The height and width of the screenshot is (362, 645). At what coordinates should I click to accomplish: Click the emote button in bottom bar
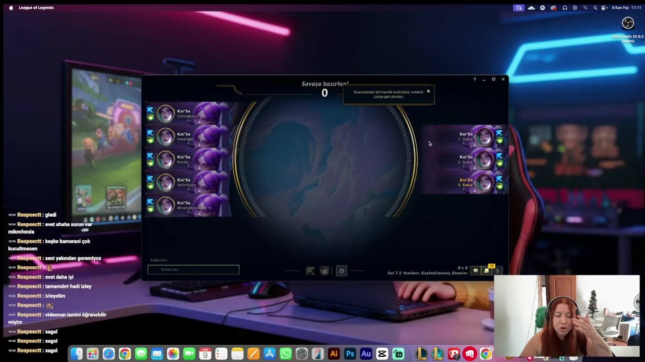[341, 271]
